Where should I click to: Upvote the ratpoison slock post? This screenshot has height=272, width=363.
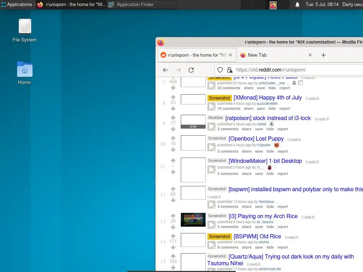(173, 118)
